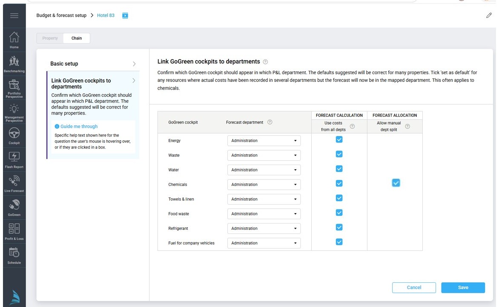Open Energy forecast department dropdown
This screenshot has width=499, height=307.
[x=264, y=141]
